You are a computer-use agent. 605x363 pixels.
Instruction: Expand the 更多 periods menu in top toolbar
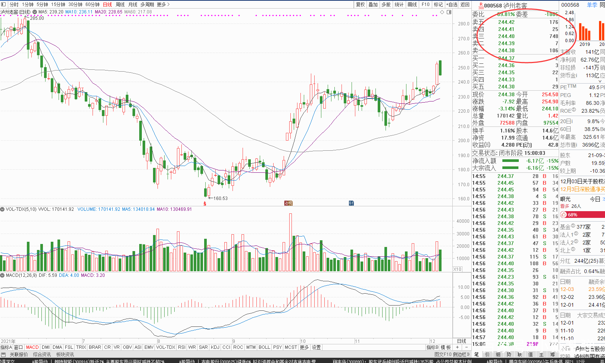[163, 4]
